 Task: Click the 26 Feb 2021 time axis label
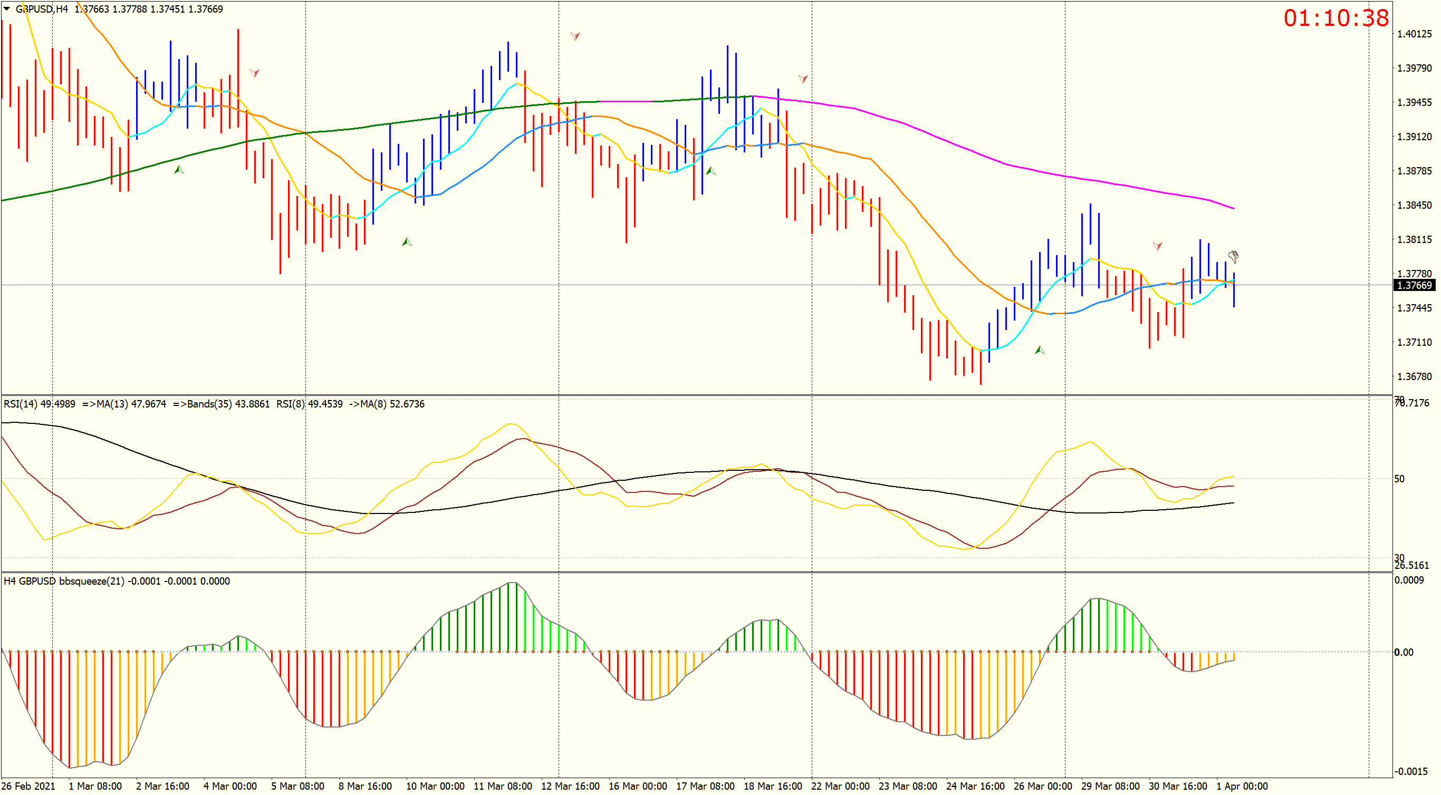tap(28, 786)
